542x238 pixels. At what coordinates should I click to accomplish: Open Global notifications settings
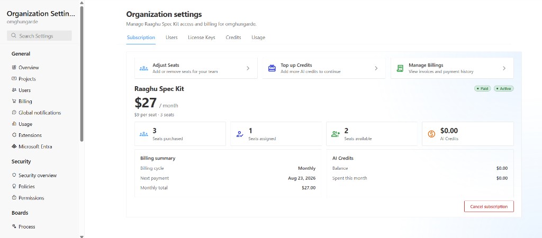(40, 113)
